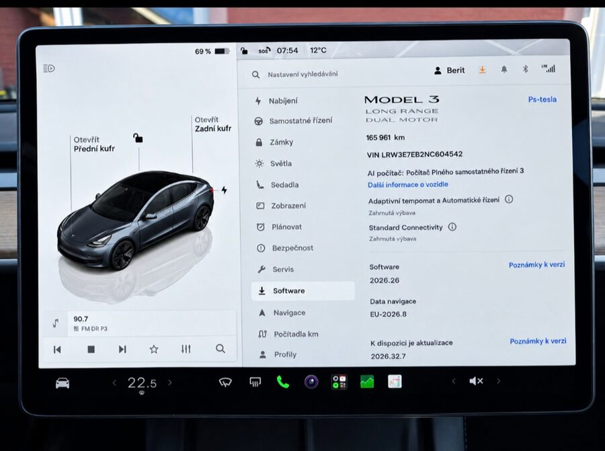Search media with magnifier icon
This screenshot has width=605, height=451.
220,349
